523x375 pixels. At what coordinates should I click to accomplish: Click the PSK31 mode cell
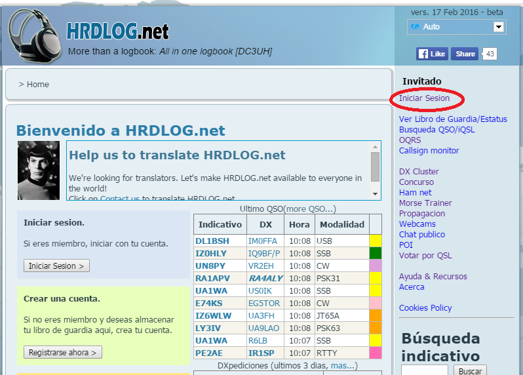click(342, 278)
